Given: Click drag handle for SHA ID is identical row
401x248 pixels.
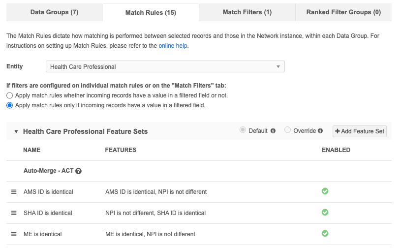Looking at the screenshot, I should 14,213.
